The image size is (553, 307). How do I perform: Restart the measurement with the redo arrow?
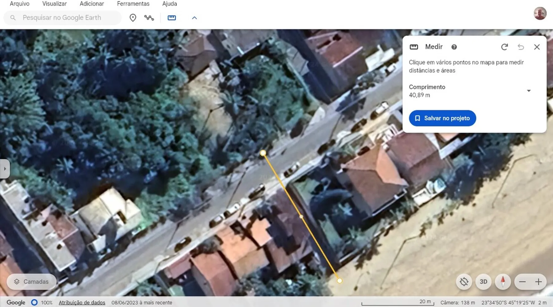click(504, 47)
